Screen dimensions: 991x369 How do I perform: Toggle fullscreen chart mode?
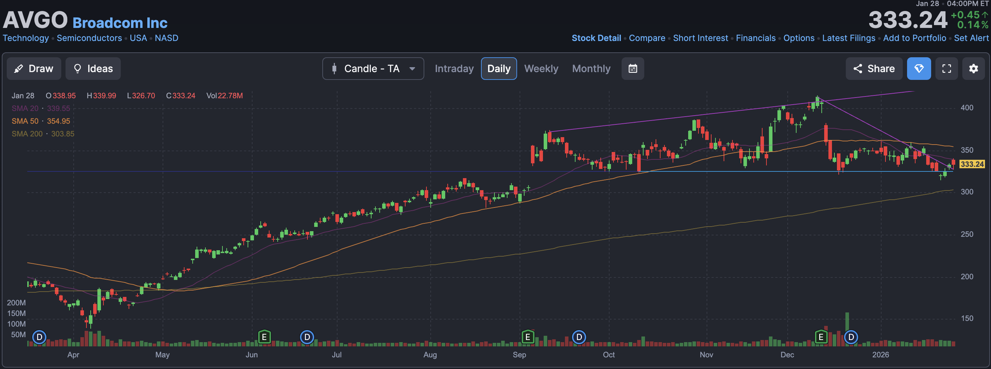(x=946, y=69)
